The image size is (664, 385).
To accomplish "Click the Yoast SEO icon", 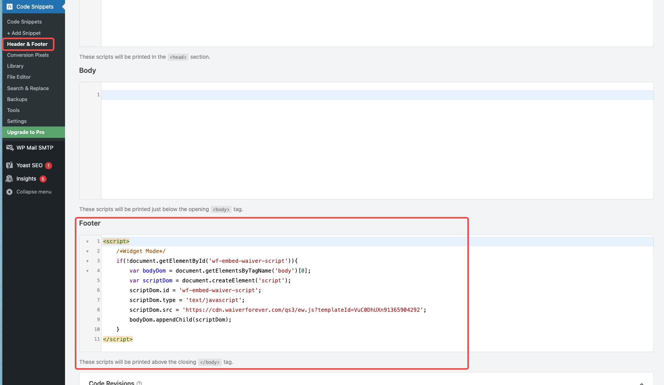I will click(x=9, y=165).
